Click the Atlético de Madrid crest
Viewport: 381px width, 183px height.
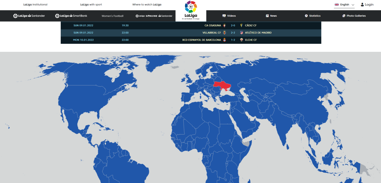[241, 33]
